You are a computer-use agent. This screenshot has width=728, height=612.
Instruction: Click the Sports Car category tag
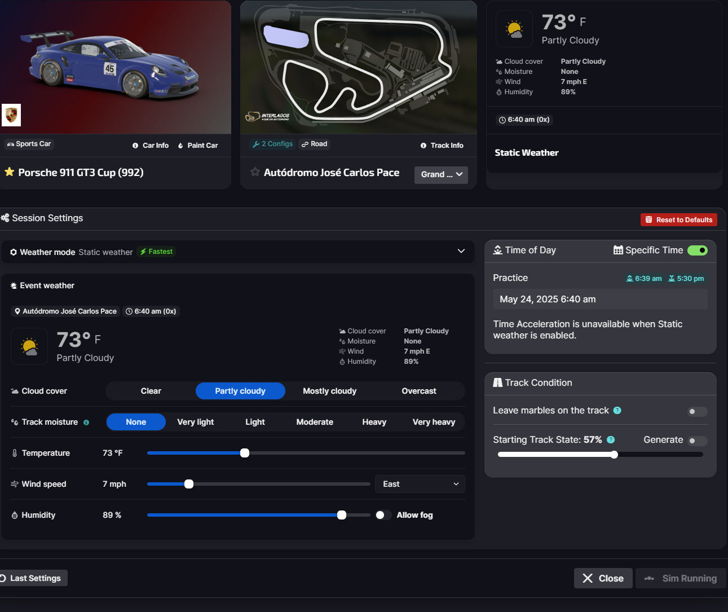29,144
